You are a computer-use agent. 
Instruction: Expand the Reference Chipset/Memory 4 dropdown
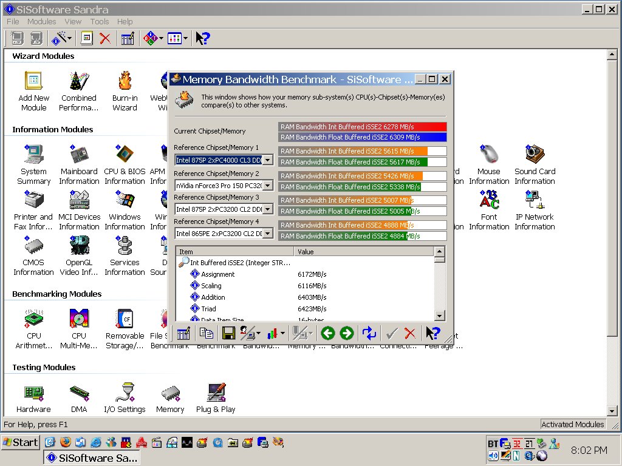tap(268, 234)
